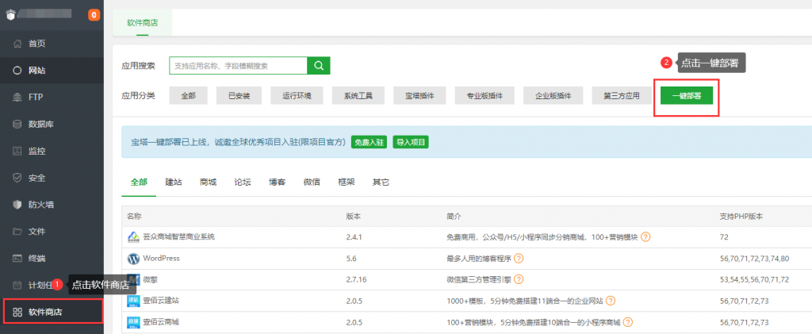Click the 微擎 name in the list
This screenshot has height=334, width=812.
(150, 279)
